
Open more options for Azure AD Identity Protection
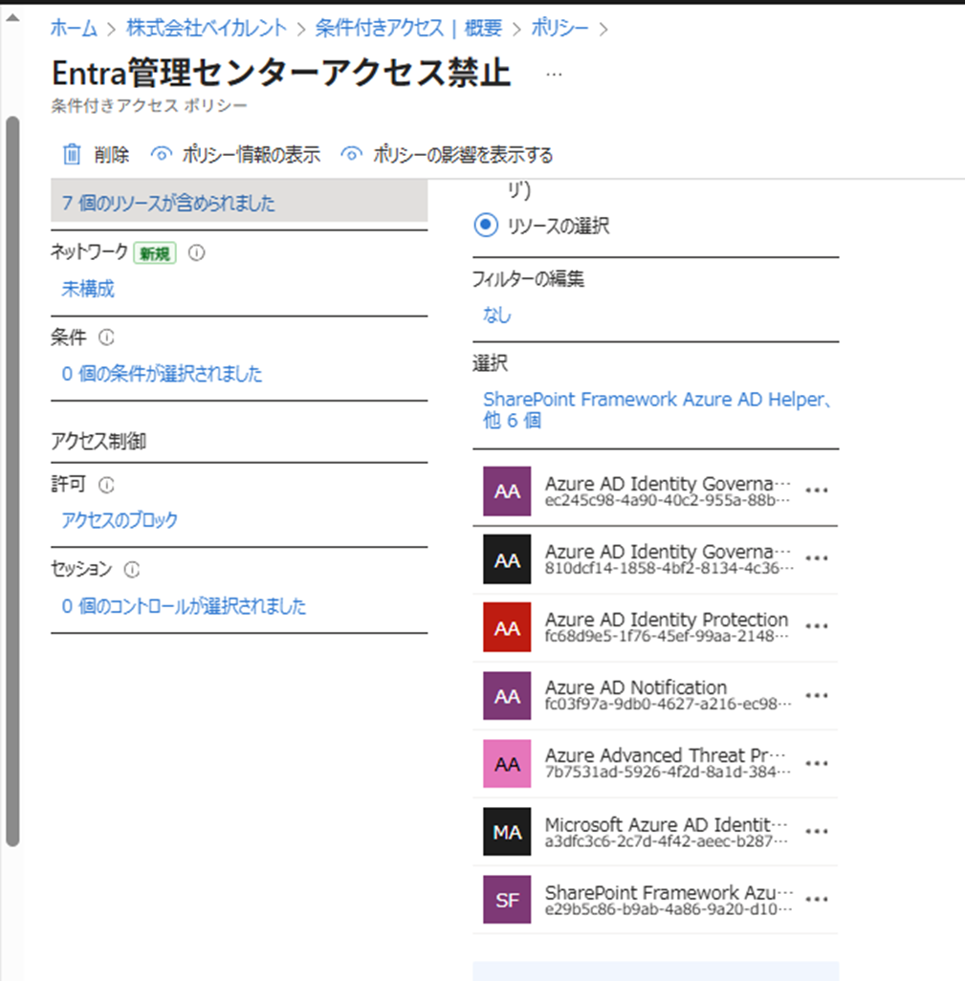pos(817,626)
